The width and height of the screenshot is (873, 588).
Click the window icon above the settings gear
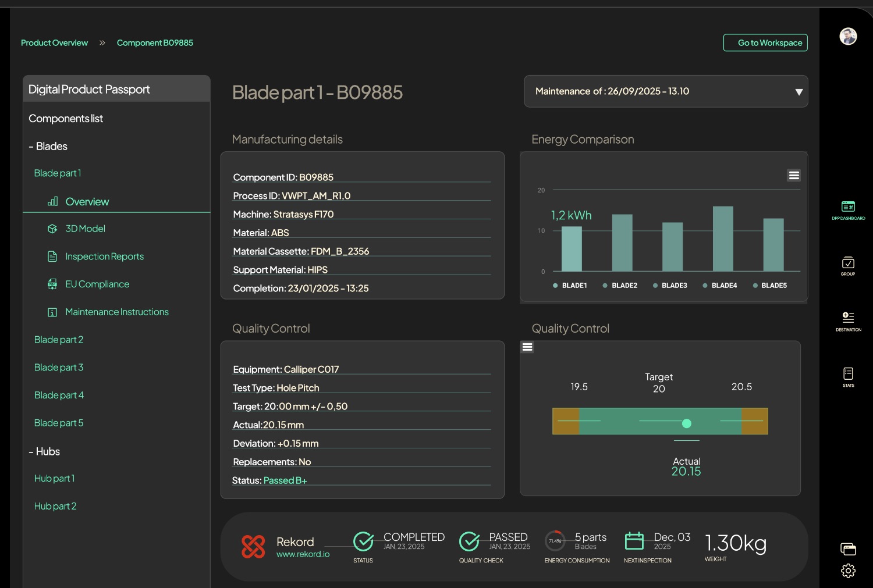click(x=848, y=549)
